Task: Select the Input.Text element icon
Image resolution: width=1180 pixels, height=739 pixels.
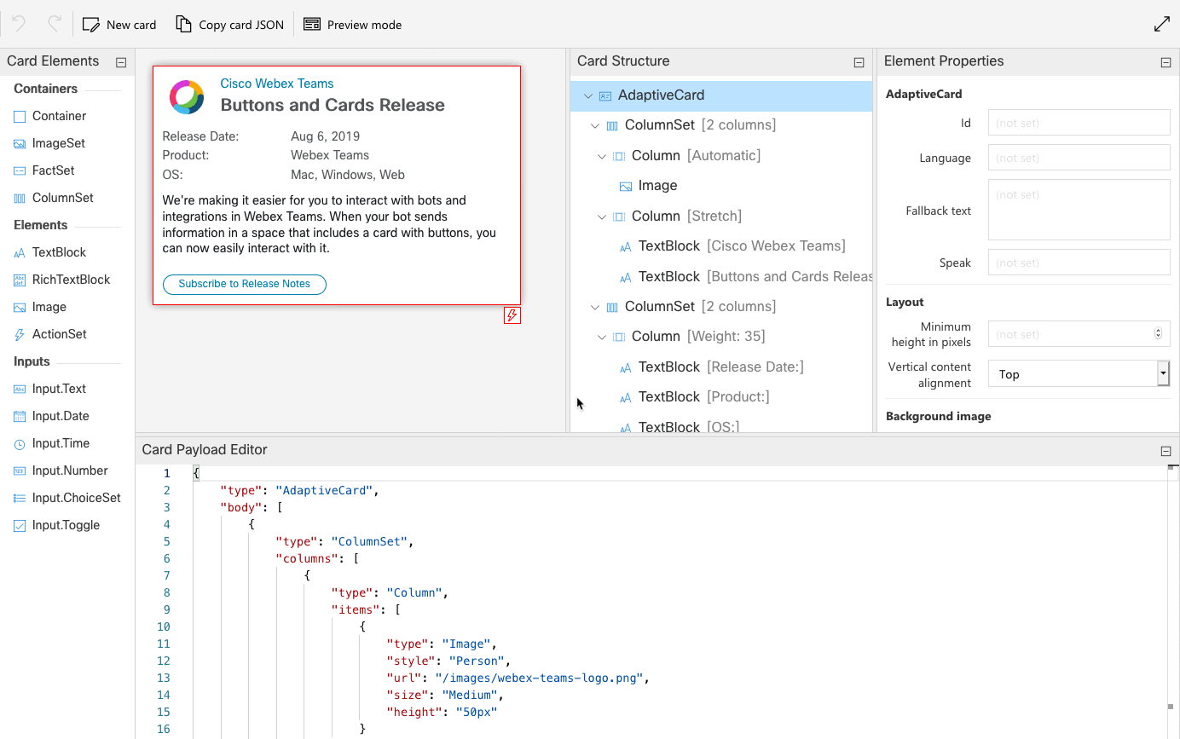Action: pos(20,389)
